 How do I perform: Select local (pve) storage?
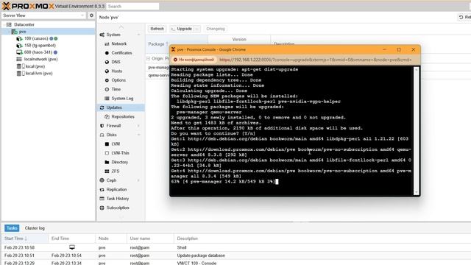tap(35, 66)
